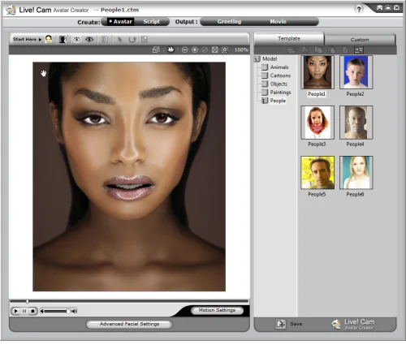Switch to the Template tab
This screenshot has width=406, height=349.
289,39
